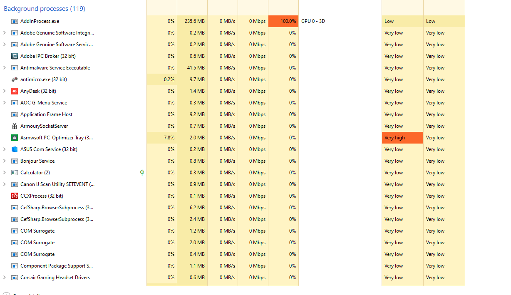Click the red AnyDesk icon

click(x=15, y=91)
